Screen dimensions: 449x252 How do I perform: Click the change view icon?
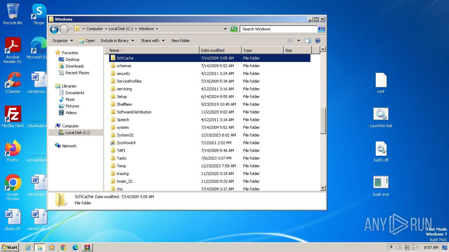290,41
